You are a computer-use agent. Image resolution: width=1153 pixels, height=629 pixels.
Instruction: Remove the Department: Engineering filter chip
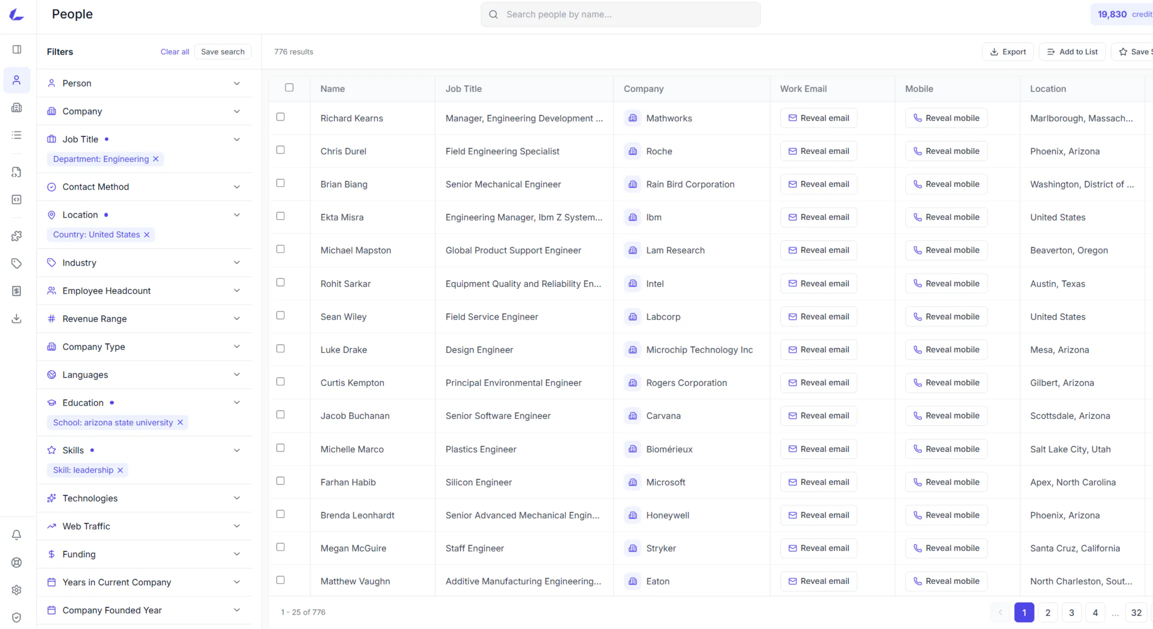(x=156, y=159)
